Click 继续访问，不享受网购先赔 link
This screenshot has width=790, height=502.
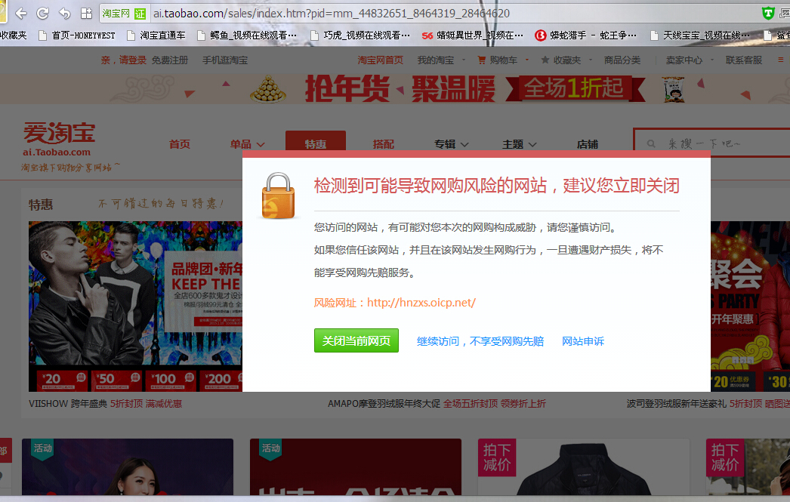[x=480, y=341]
